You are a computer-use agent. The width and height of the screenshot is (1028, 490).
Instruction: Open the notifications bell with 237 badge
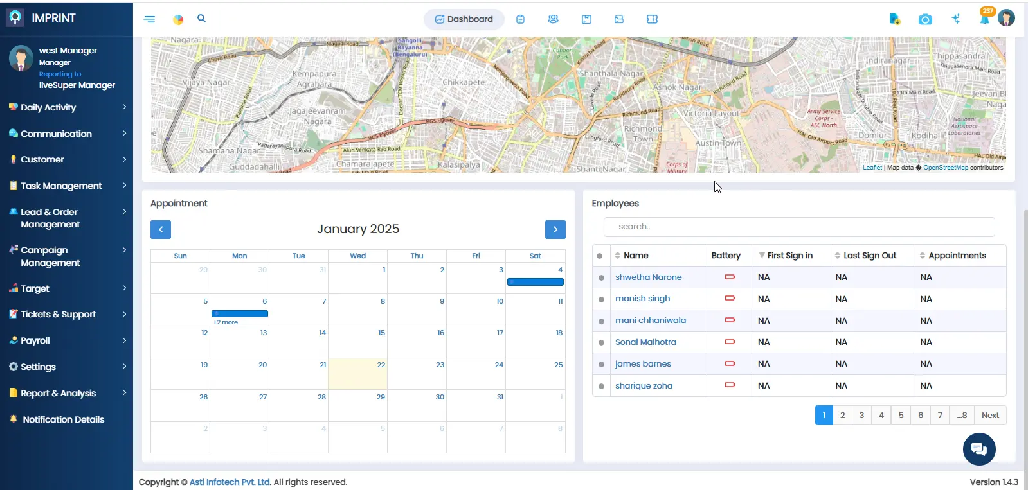coord(984,19)
